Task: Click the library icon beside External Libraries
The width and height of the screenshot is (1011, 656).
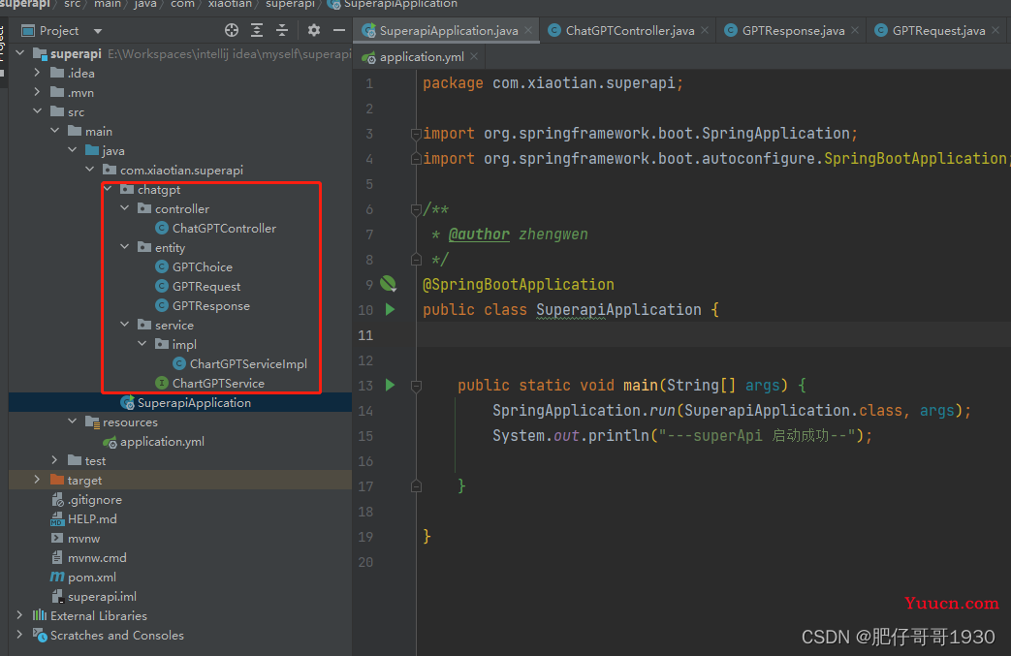Action: pos(40,615)
